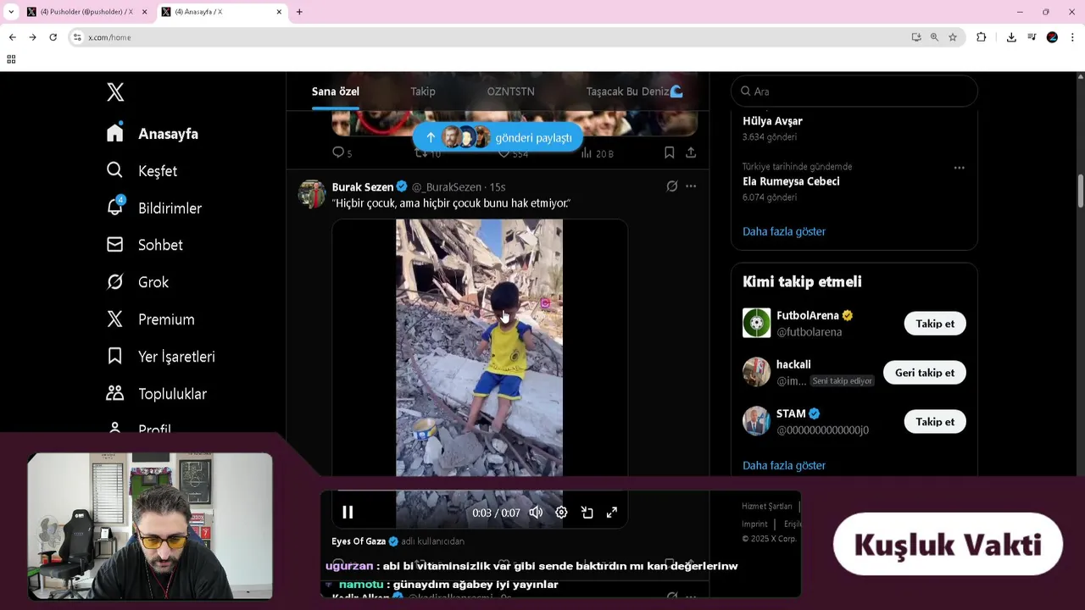Follow STAM with Takip et
1085x610 pixels.
tap(935, 422)
